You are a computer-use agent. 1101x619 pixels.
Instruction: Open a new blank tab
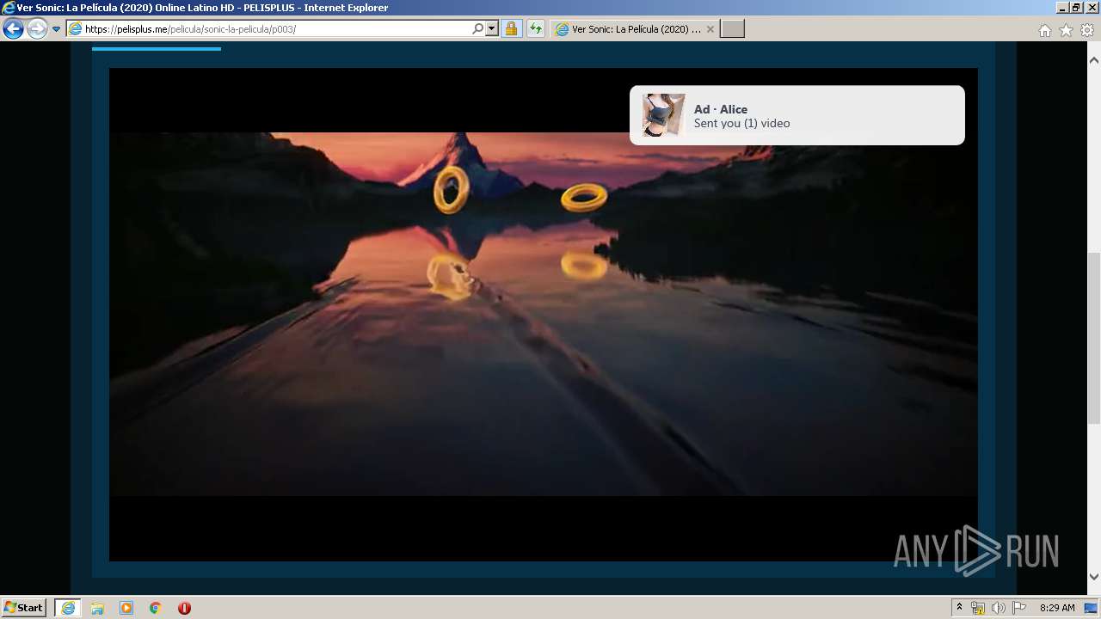[x=732, y=29]
